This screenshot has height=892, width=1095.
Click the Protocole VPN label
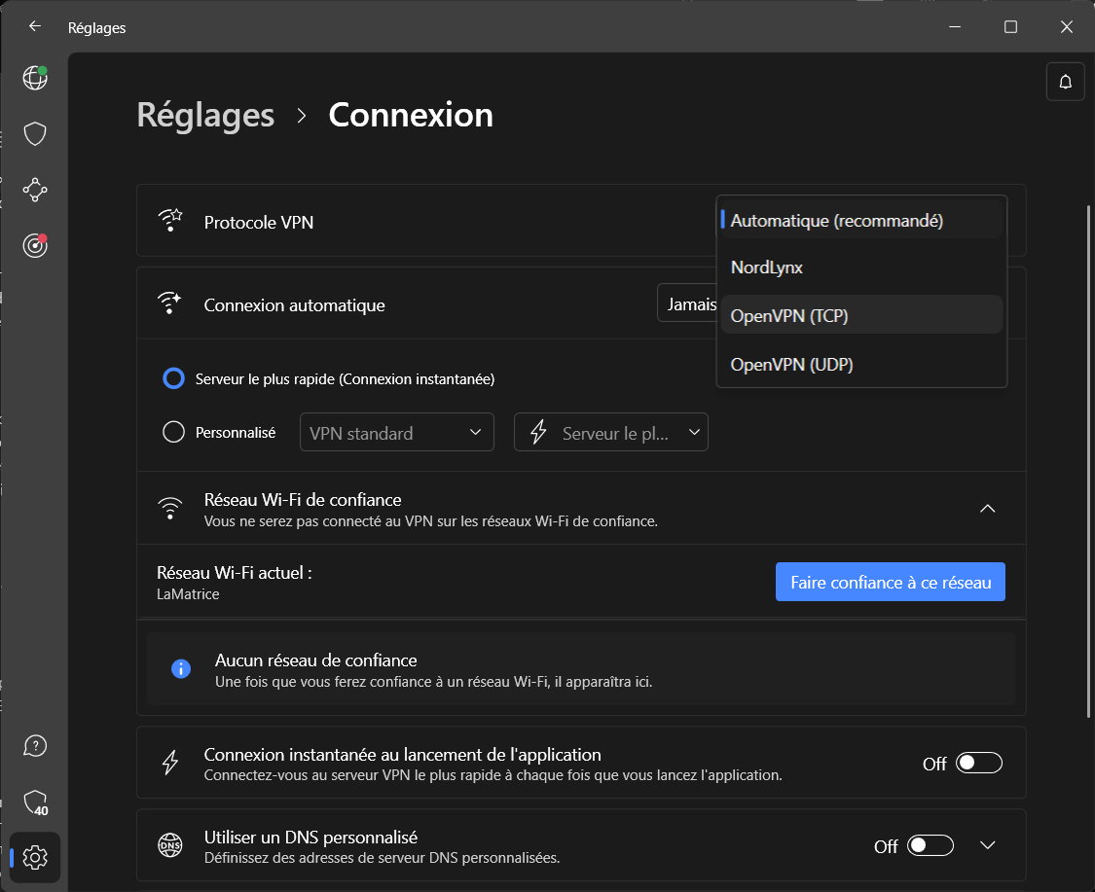click(x=258, y=222)
